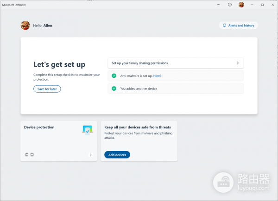Click the Add devices button
Screen dimensions: 278x201
point(117,155)
